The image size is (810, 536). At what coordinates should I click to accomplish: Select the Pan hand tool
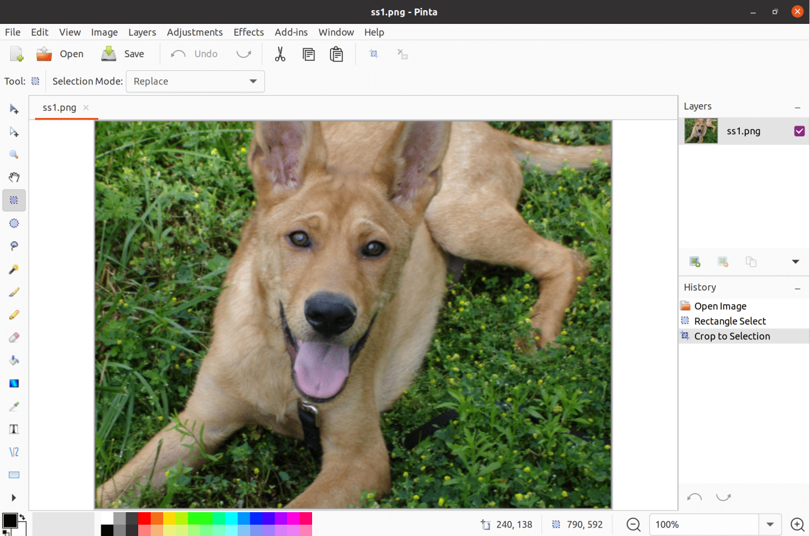click(14, 177)
